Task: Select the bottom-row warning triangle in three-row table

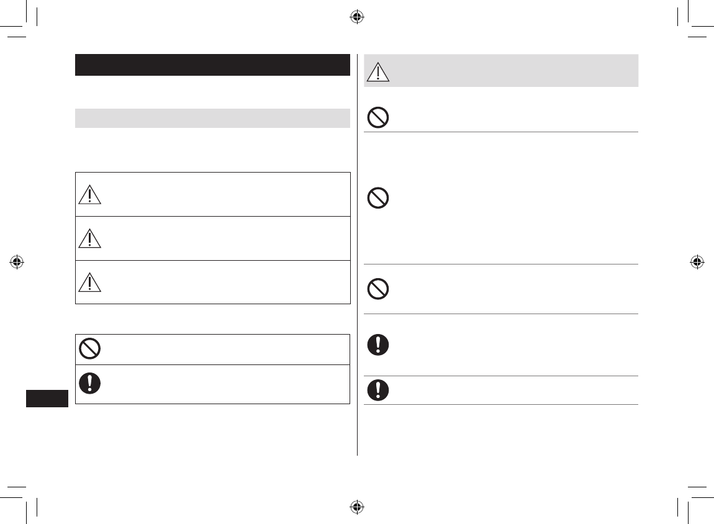Action: click(89, 282)
